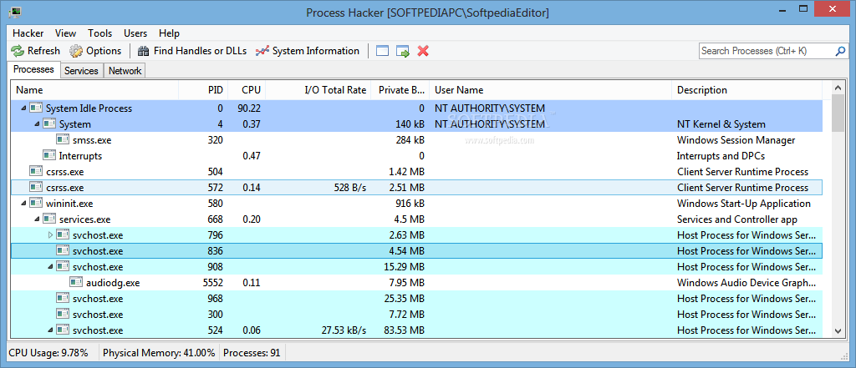This screenshot has width=856, height=368.
Task: Click the red X kill window icon
Action: (x=423, y=51)
